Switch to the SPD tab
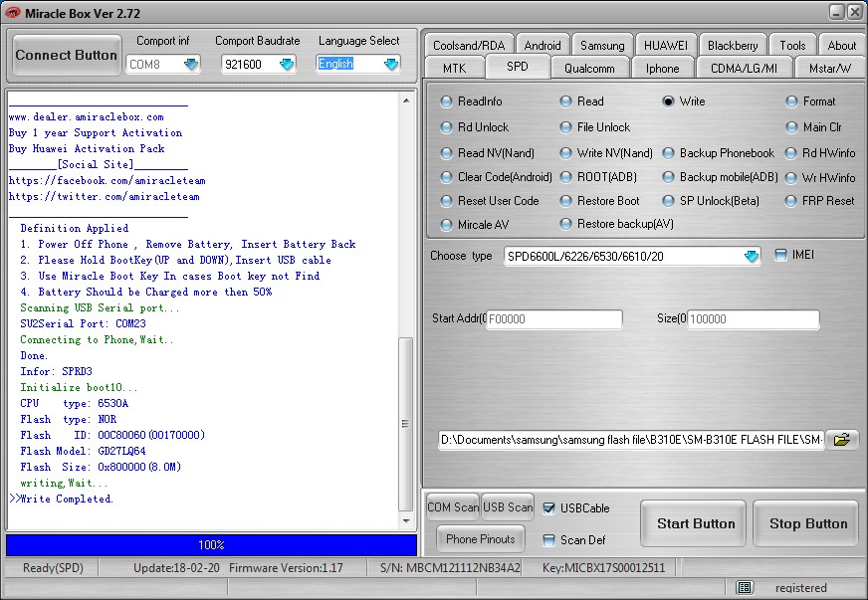The height and width of the screenshot is (600, 868). pos(517,67)
